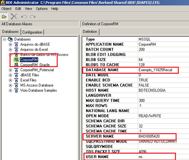
Task: Click the BATCH COUNT value 200
Action: click(142, 49)
